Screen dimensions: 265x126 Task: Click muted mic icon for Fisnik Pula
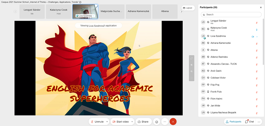(256, 92)
